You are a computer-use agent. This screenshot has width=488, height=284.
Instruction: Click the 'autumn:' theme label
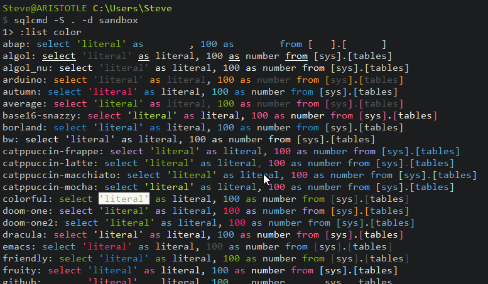[x=22, y=92]
